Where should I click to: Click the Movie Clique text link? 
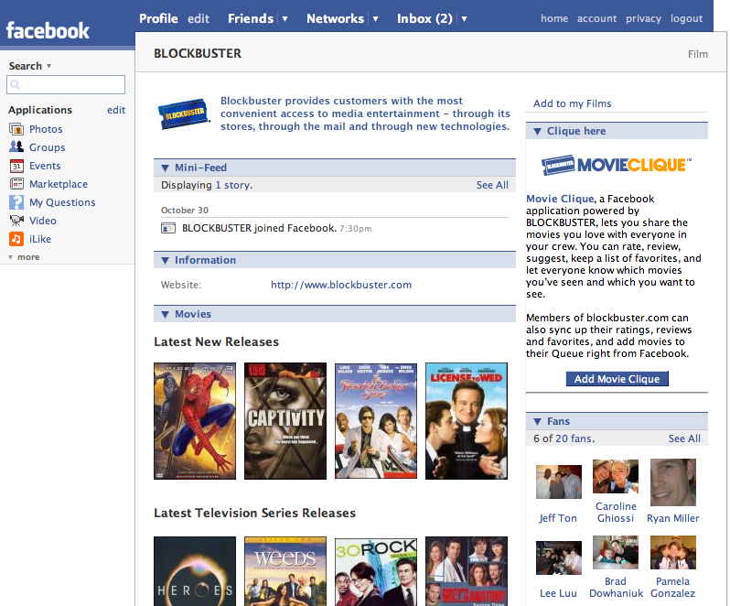[x=560, y=199]
